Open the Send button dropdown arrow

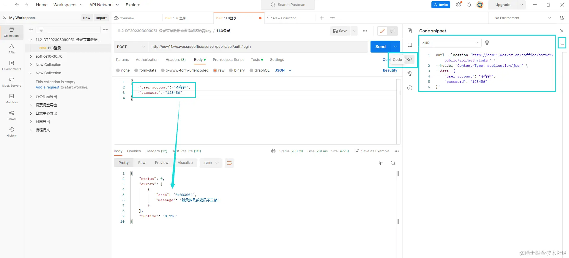click(x=395, y=47)
